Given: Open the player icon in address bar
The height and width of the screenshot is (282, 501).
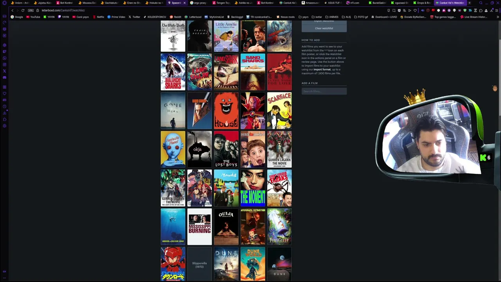Looking at the screenshot, I should point(410,11).
